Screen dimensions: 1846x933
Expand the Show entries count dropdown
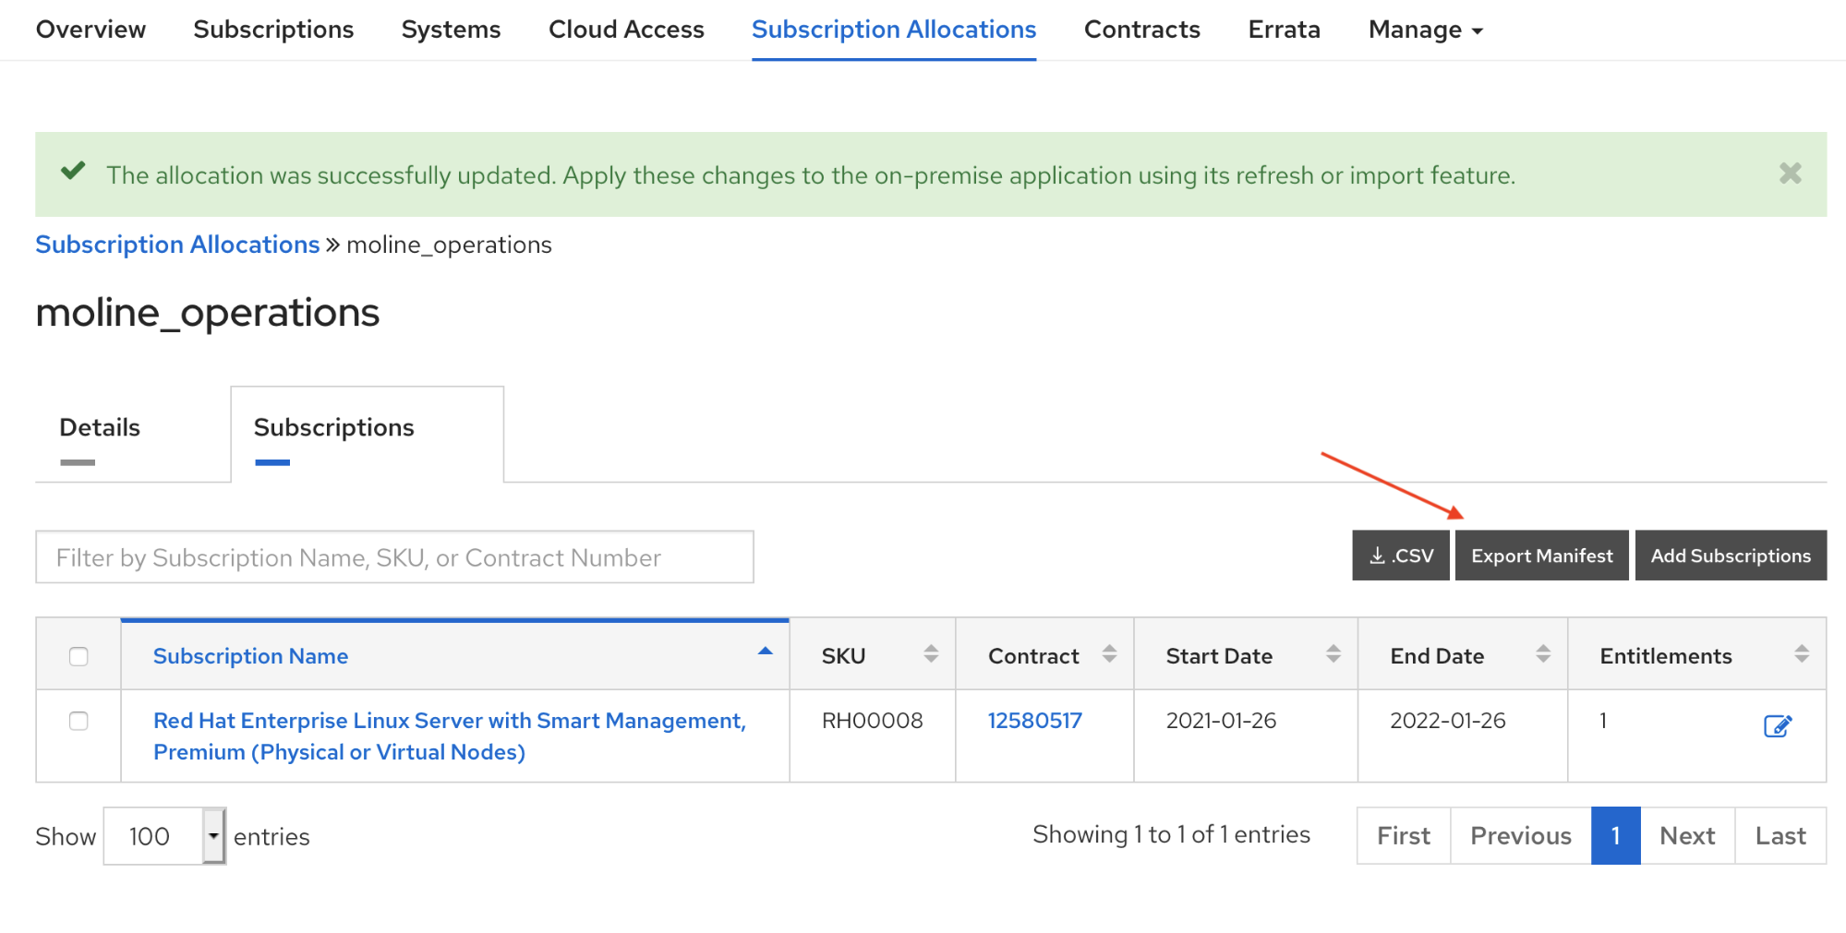click(213, 836)
